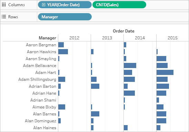Viewport: 189px width, 132px height.
Task: Expand the YEAR(Order Date) plus icon
Action: tap(43, 5)
